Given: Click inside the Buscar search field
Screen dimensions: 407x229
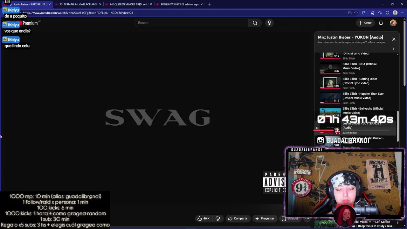Looking at the screenshot, I should click(x=191, y=23).
